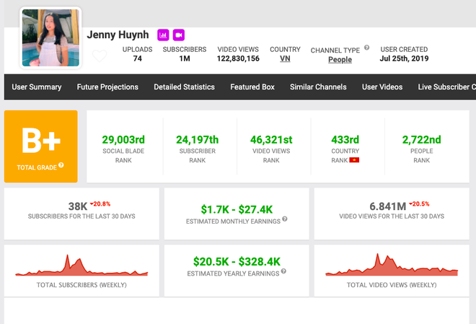Click the Jul 25th, 2019 created date
Viewport: 476px width, 324px height.
[x=404, y=58]
